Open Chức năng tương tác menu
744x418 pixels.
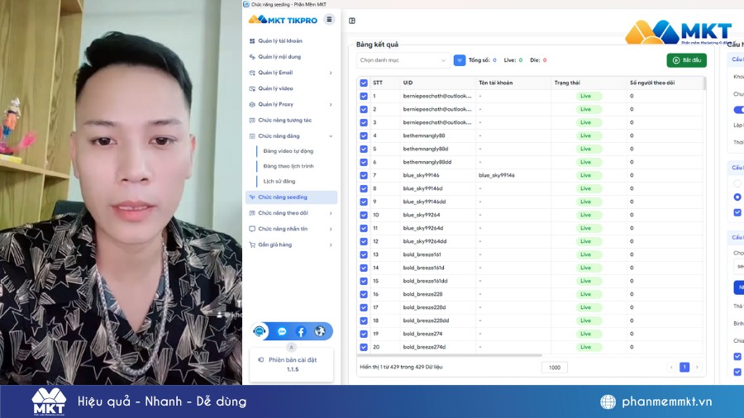pos(284,121)
